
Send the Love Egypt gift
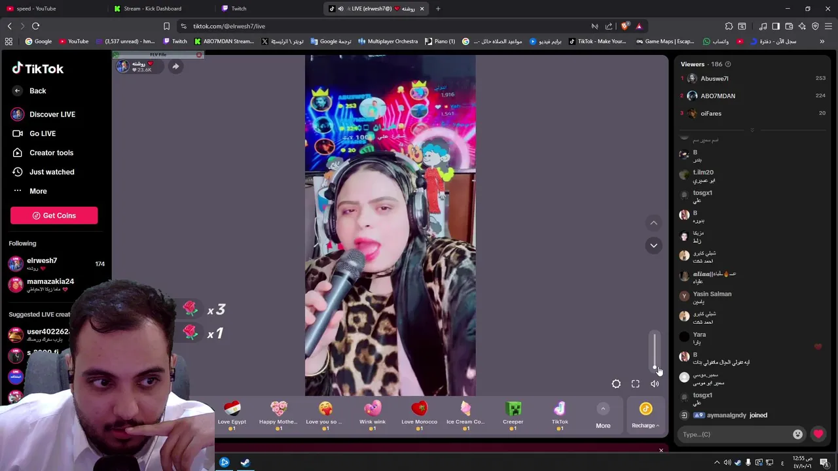pyautogui.click(x=232, y=415)
